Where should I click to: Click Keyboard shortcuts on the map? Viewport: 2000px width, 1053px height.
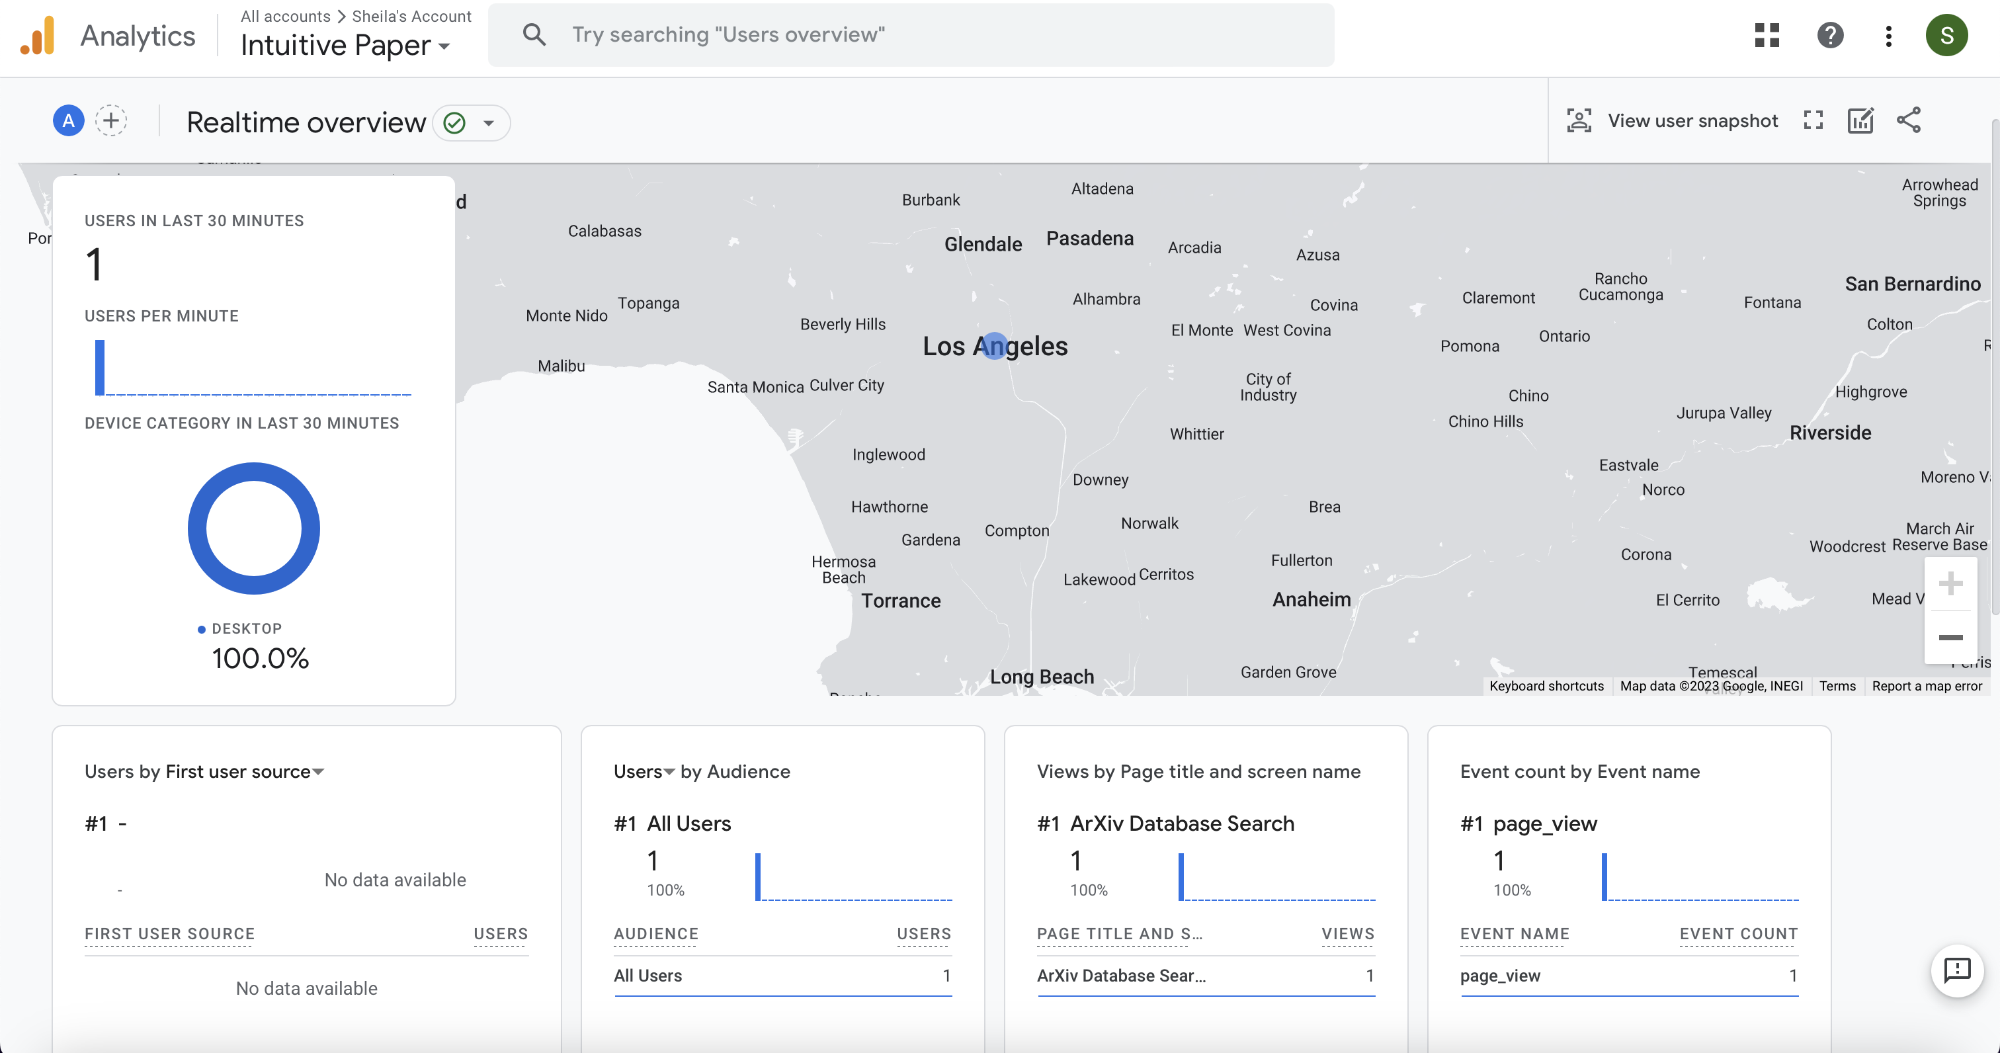[x=1546, y=686]
